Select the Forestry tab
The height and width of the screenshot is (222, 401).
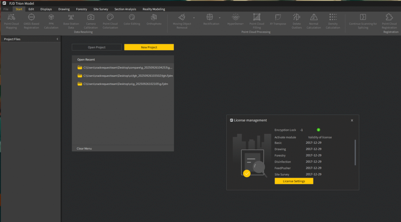point(81,9)
